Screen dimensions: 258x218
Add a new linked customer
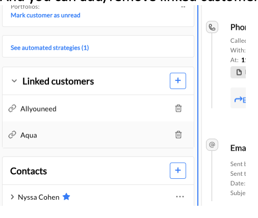point(178,81)
